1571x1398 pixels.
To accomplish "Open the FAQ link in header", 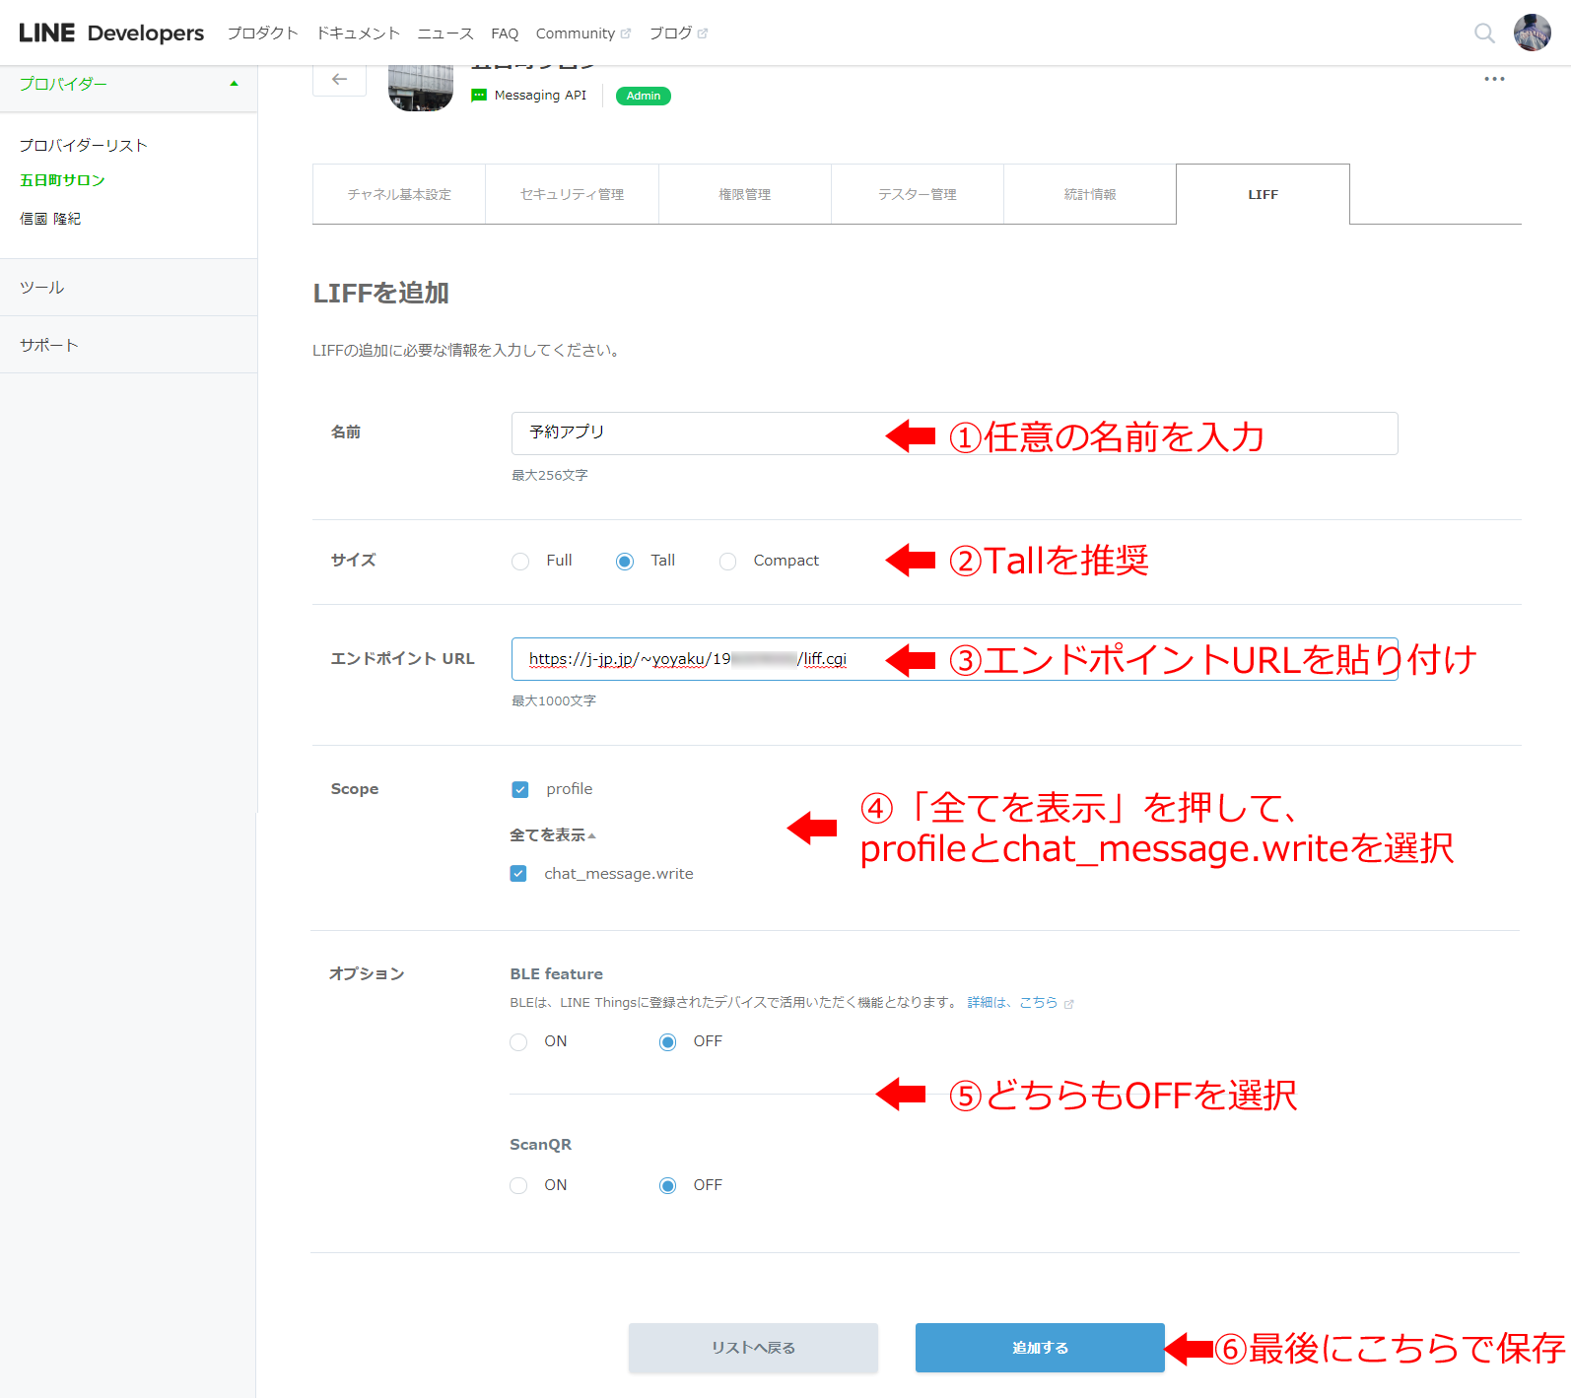I will [505, 33].
